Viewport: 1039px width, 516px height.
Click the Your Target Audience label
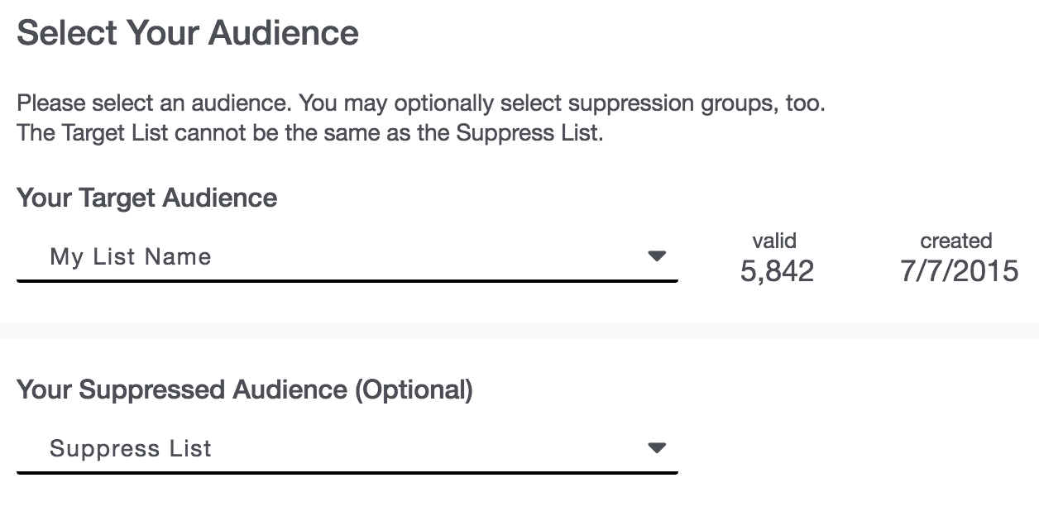pyautogui.click(x=146, y=198)
